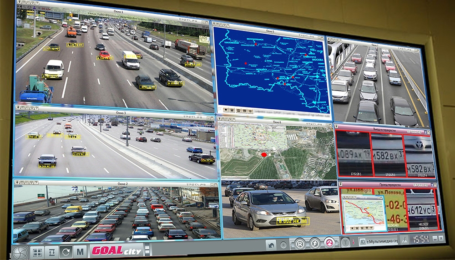455x260 pixels.
Task: Click the undo arrow icon in the bottom bar
Action: point(271,245)
